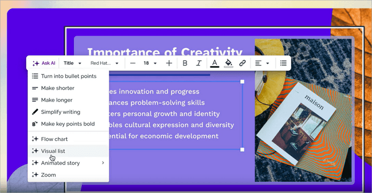Open the highlight fill color tool

click(229, 63)
